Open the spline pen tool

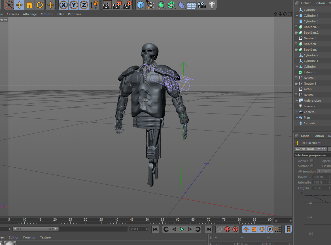click(150, 5)
